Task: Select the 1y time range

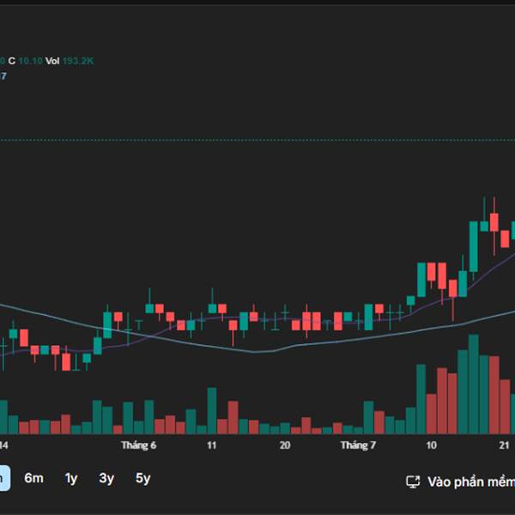Action: pos(71,479)
